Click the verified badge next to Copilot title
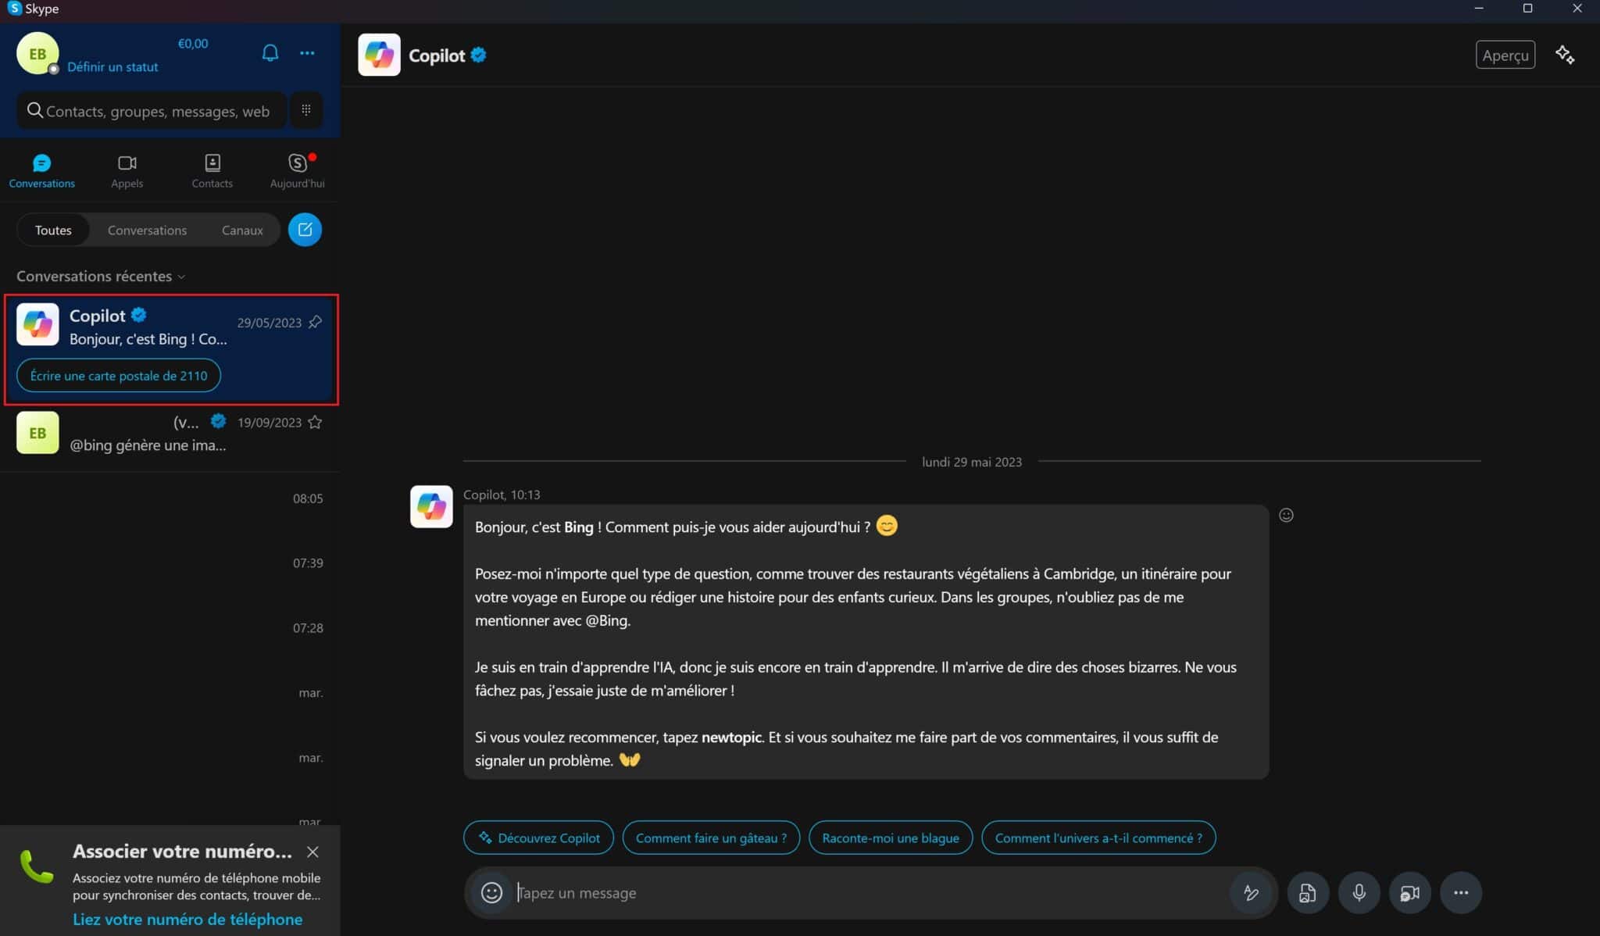1600x936 pixels. 478,55
